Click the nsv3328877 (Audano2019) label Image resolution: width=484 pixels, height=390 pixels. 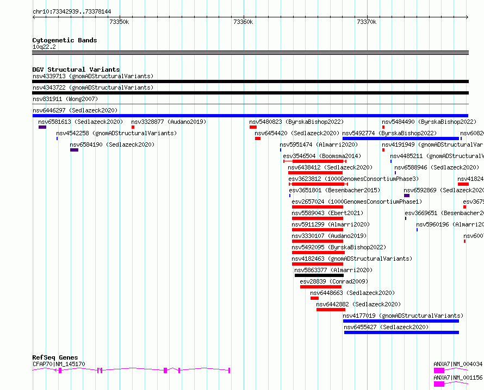[x=169, y=122]
